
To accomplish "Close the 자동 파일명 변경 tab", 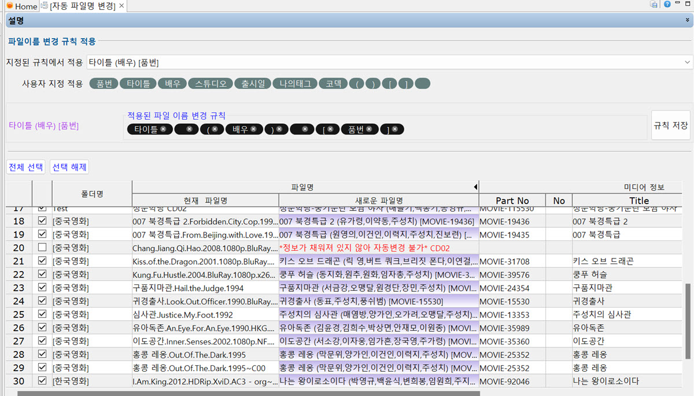I will pyautogui.click(x=121, y=6).
